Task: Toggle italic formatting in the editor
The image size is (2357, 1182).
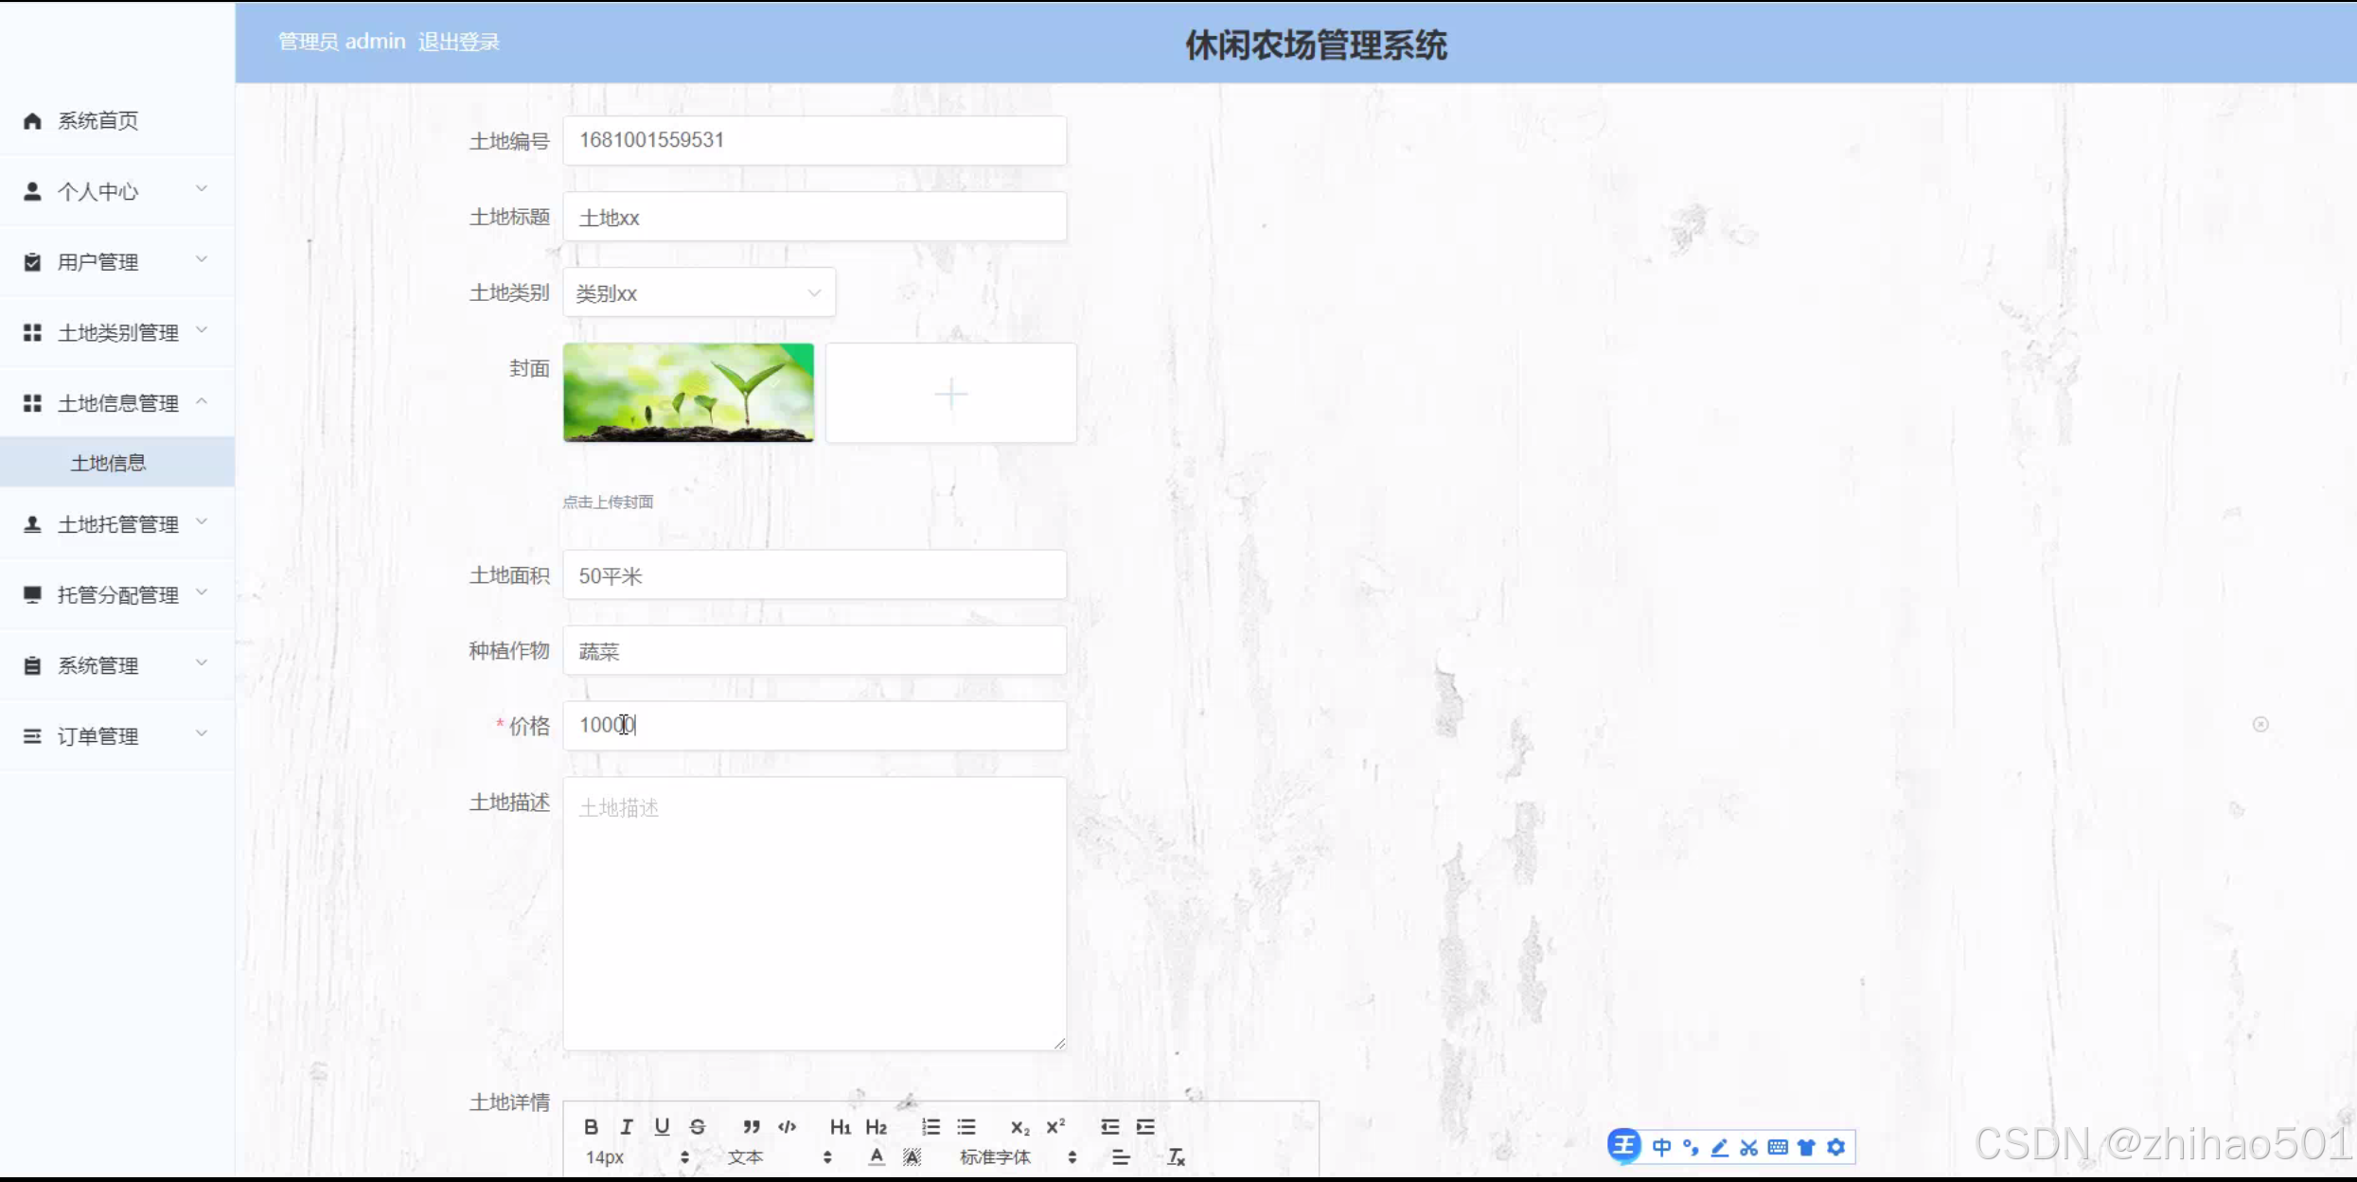Action: pyautogui.click(x=626, y=1126)
